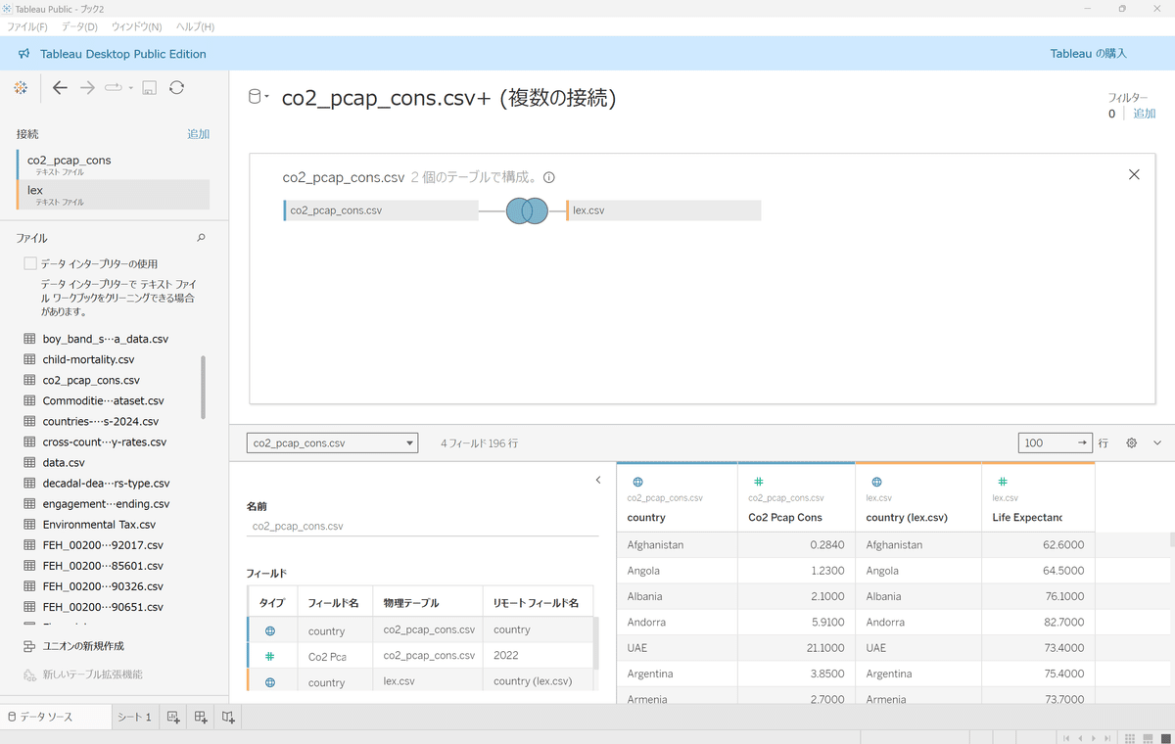Screen dimensions: 1175x744
Task: Select co2_pcap_cons.csv table on canvas
Action: tap(380, 210)
